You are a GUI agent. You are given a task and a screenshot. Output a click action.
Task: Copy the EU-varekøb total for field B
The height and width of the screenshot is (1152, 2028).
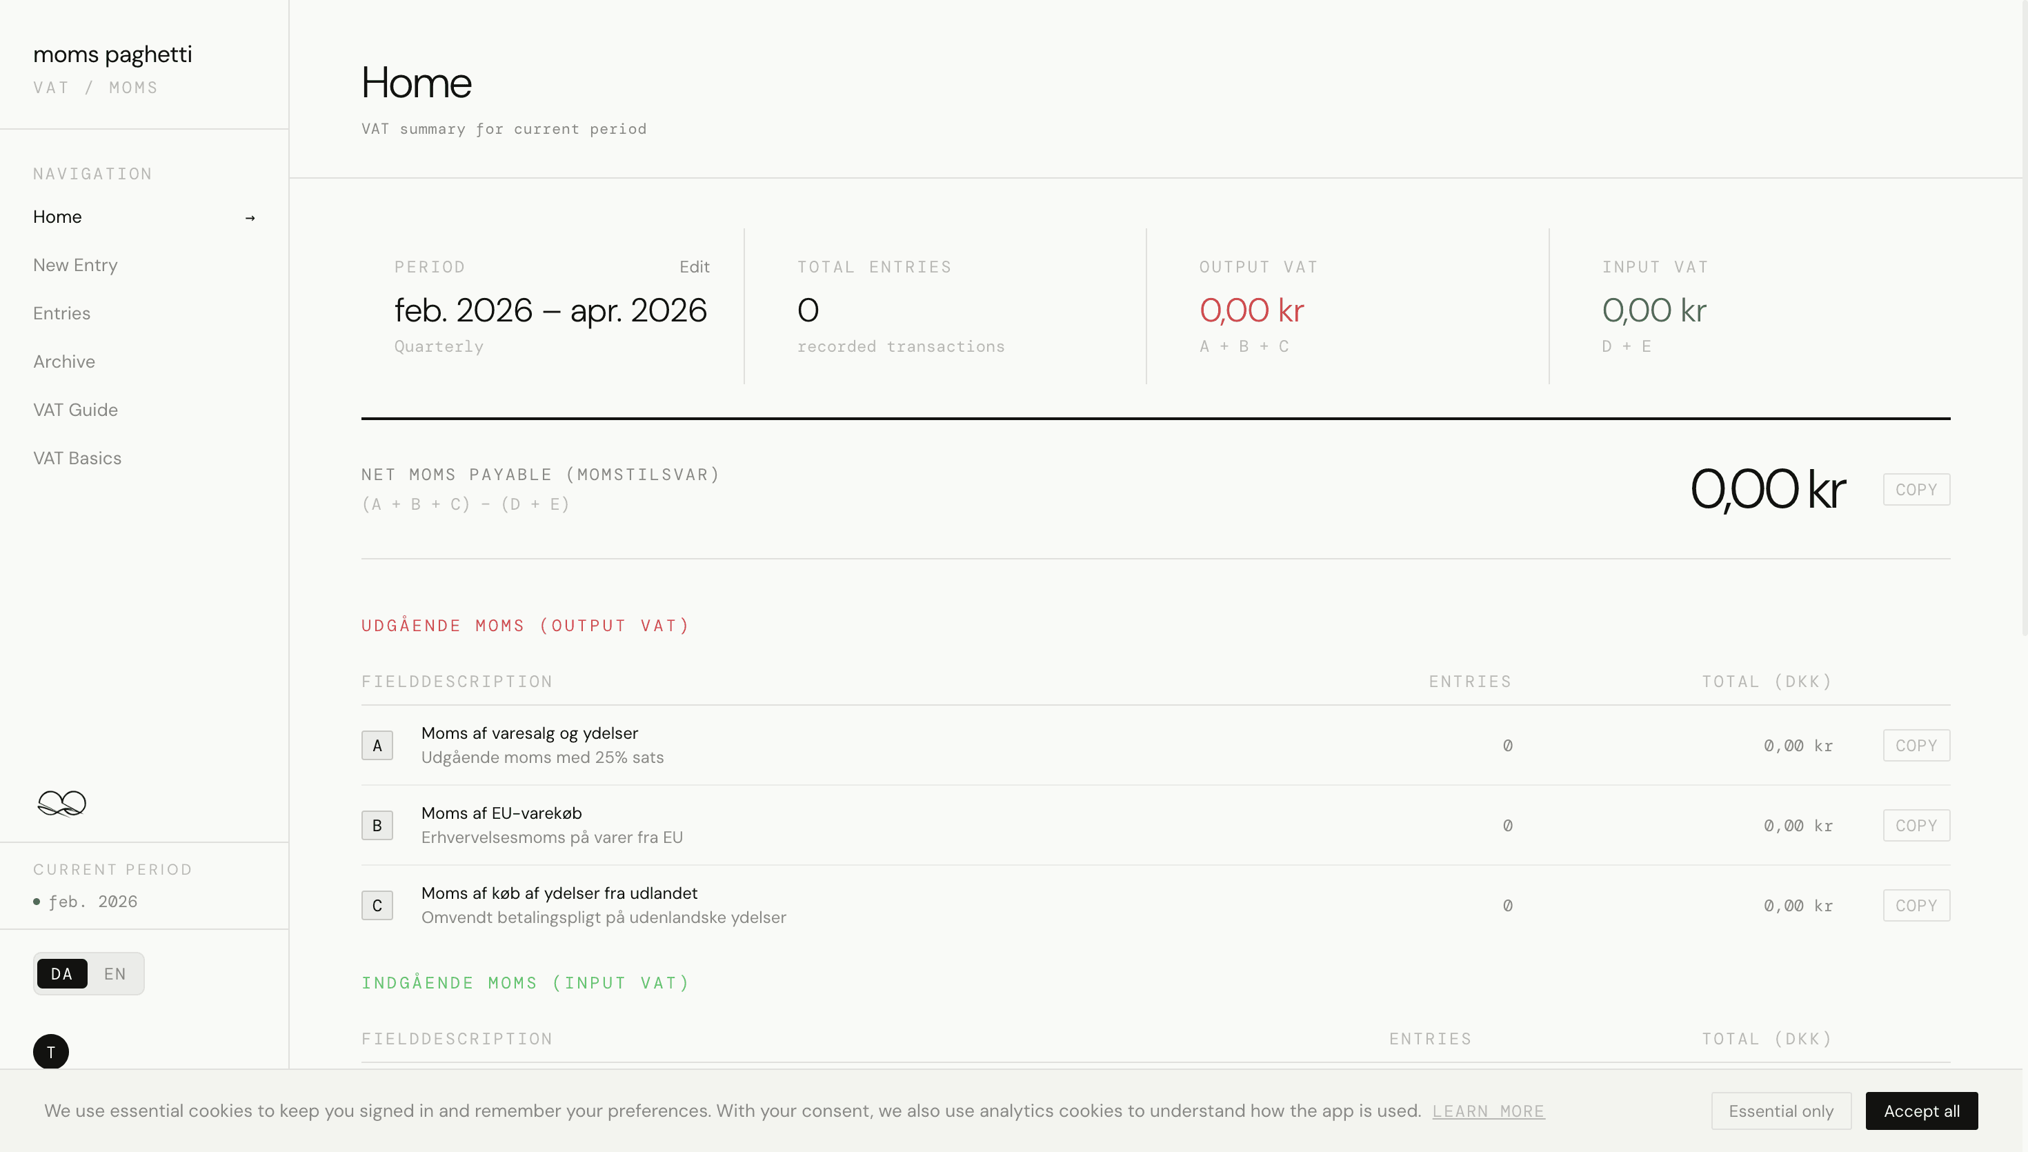click(x=1916, y=825)
